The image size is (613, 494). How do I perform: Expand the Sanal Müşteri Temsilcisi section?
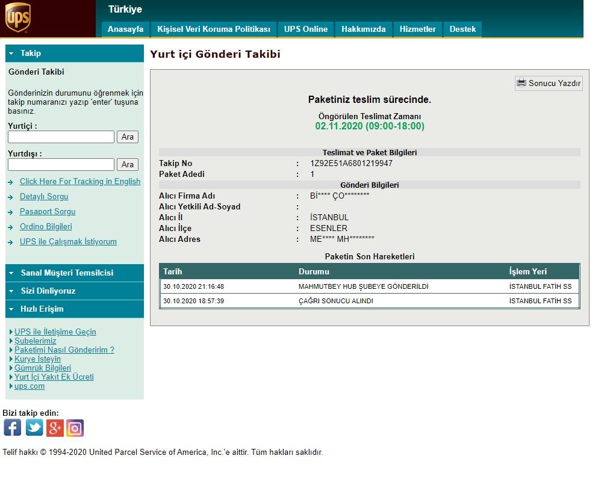75,273
